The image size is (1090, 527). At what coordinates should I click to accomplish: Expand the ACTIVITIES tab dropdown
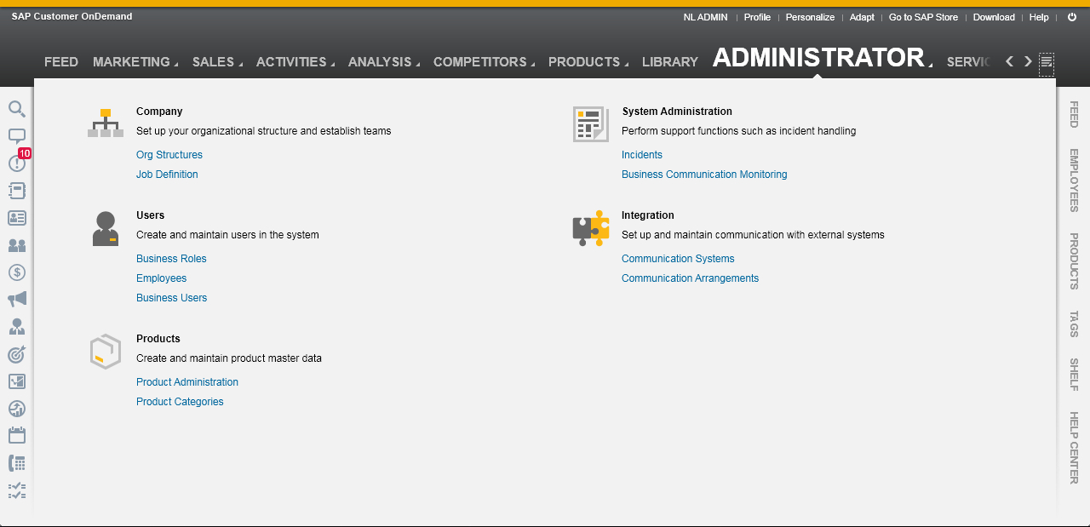332,65
